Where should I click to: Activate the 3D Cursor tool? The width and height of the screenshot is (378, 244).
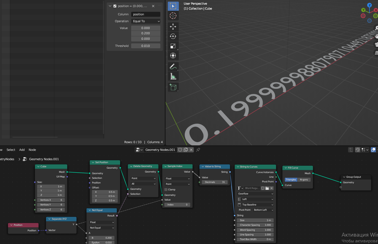(173, 16)
